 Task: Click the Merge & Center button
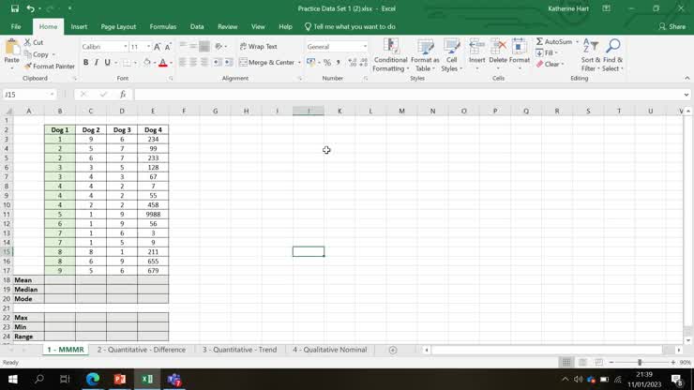(x=267, y=63)
